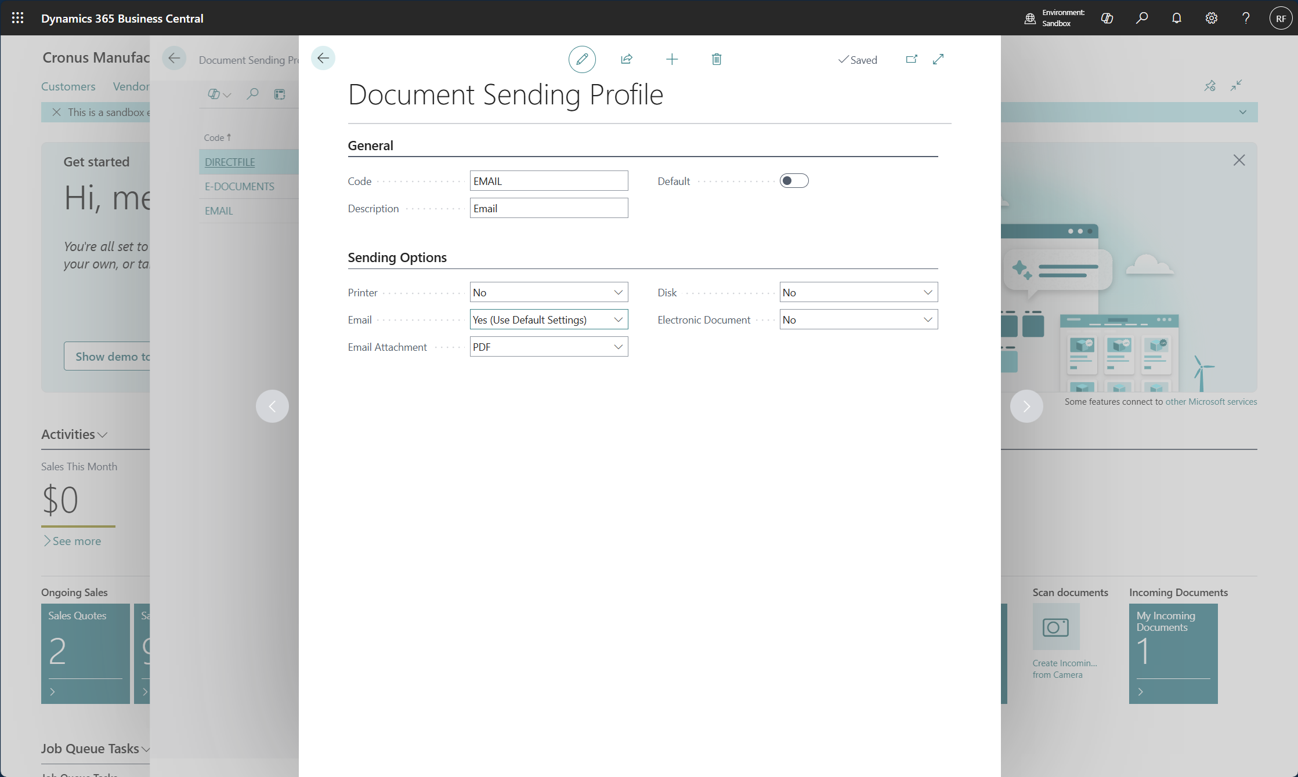Open the notifications bell
Screen dimensions: 1298x777
click(1177, 18)
